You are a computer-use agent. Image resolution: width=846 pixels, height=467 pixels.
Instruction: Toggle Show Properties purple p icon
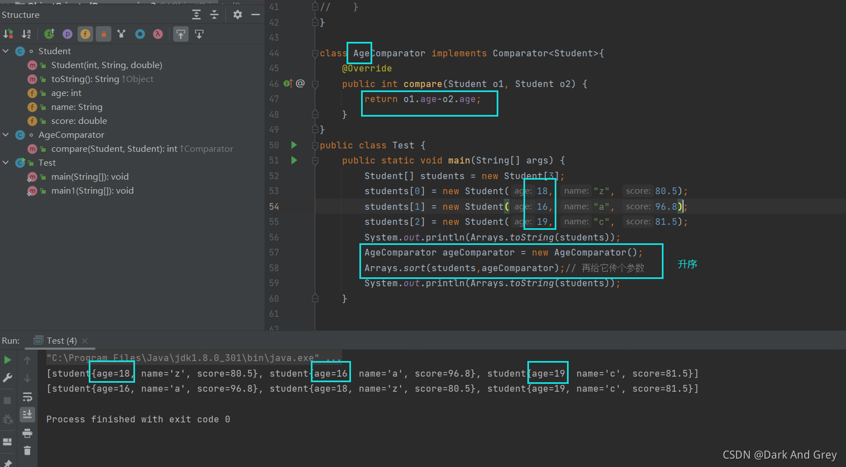click(68, 34)
